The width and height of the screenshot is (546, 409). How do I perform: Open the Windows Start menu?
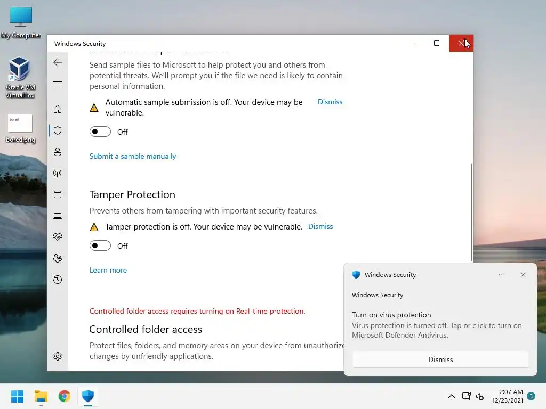[x=18, y=396]
